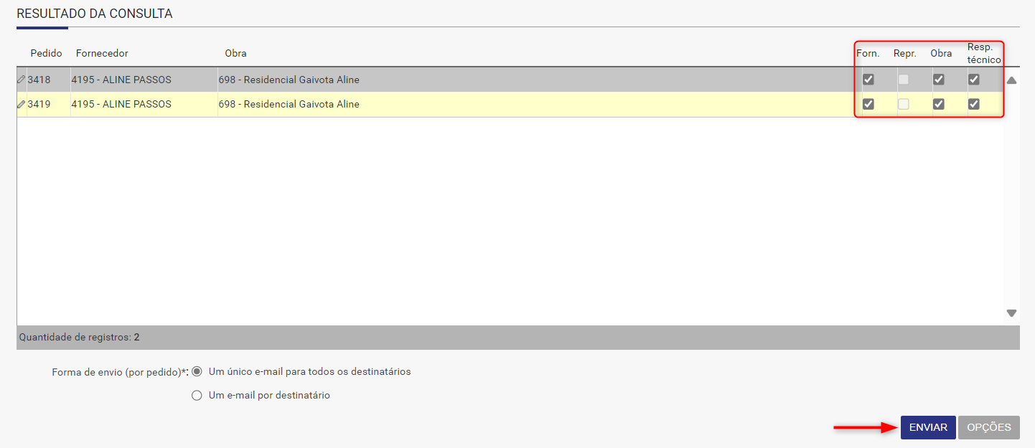1035x448 pixels.
Task: Click '698 - Residencial Gaivota Aline' in row 3418
Action: [x=289, y=80]
